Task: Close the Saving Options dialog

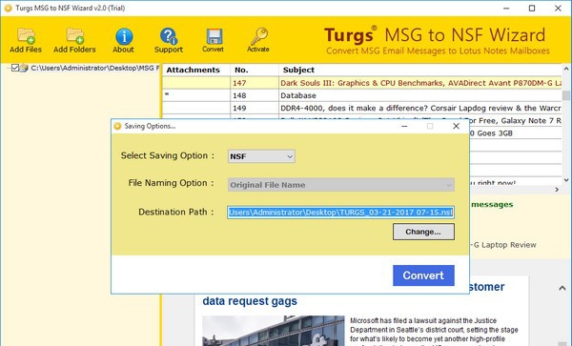Action: (456, 126)
